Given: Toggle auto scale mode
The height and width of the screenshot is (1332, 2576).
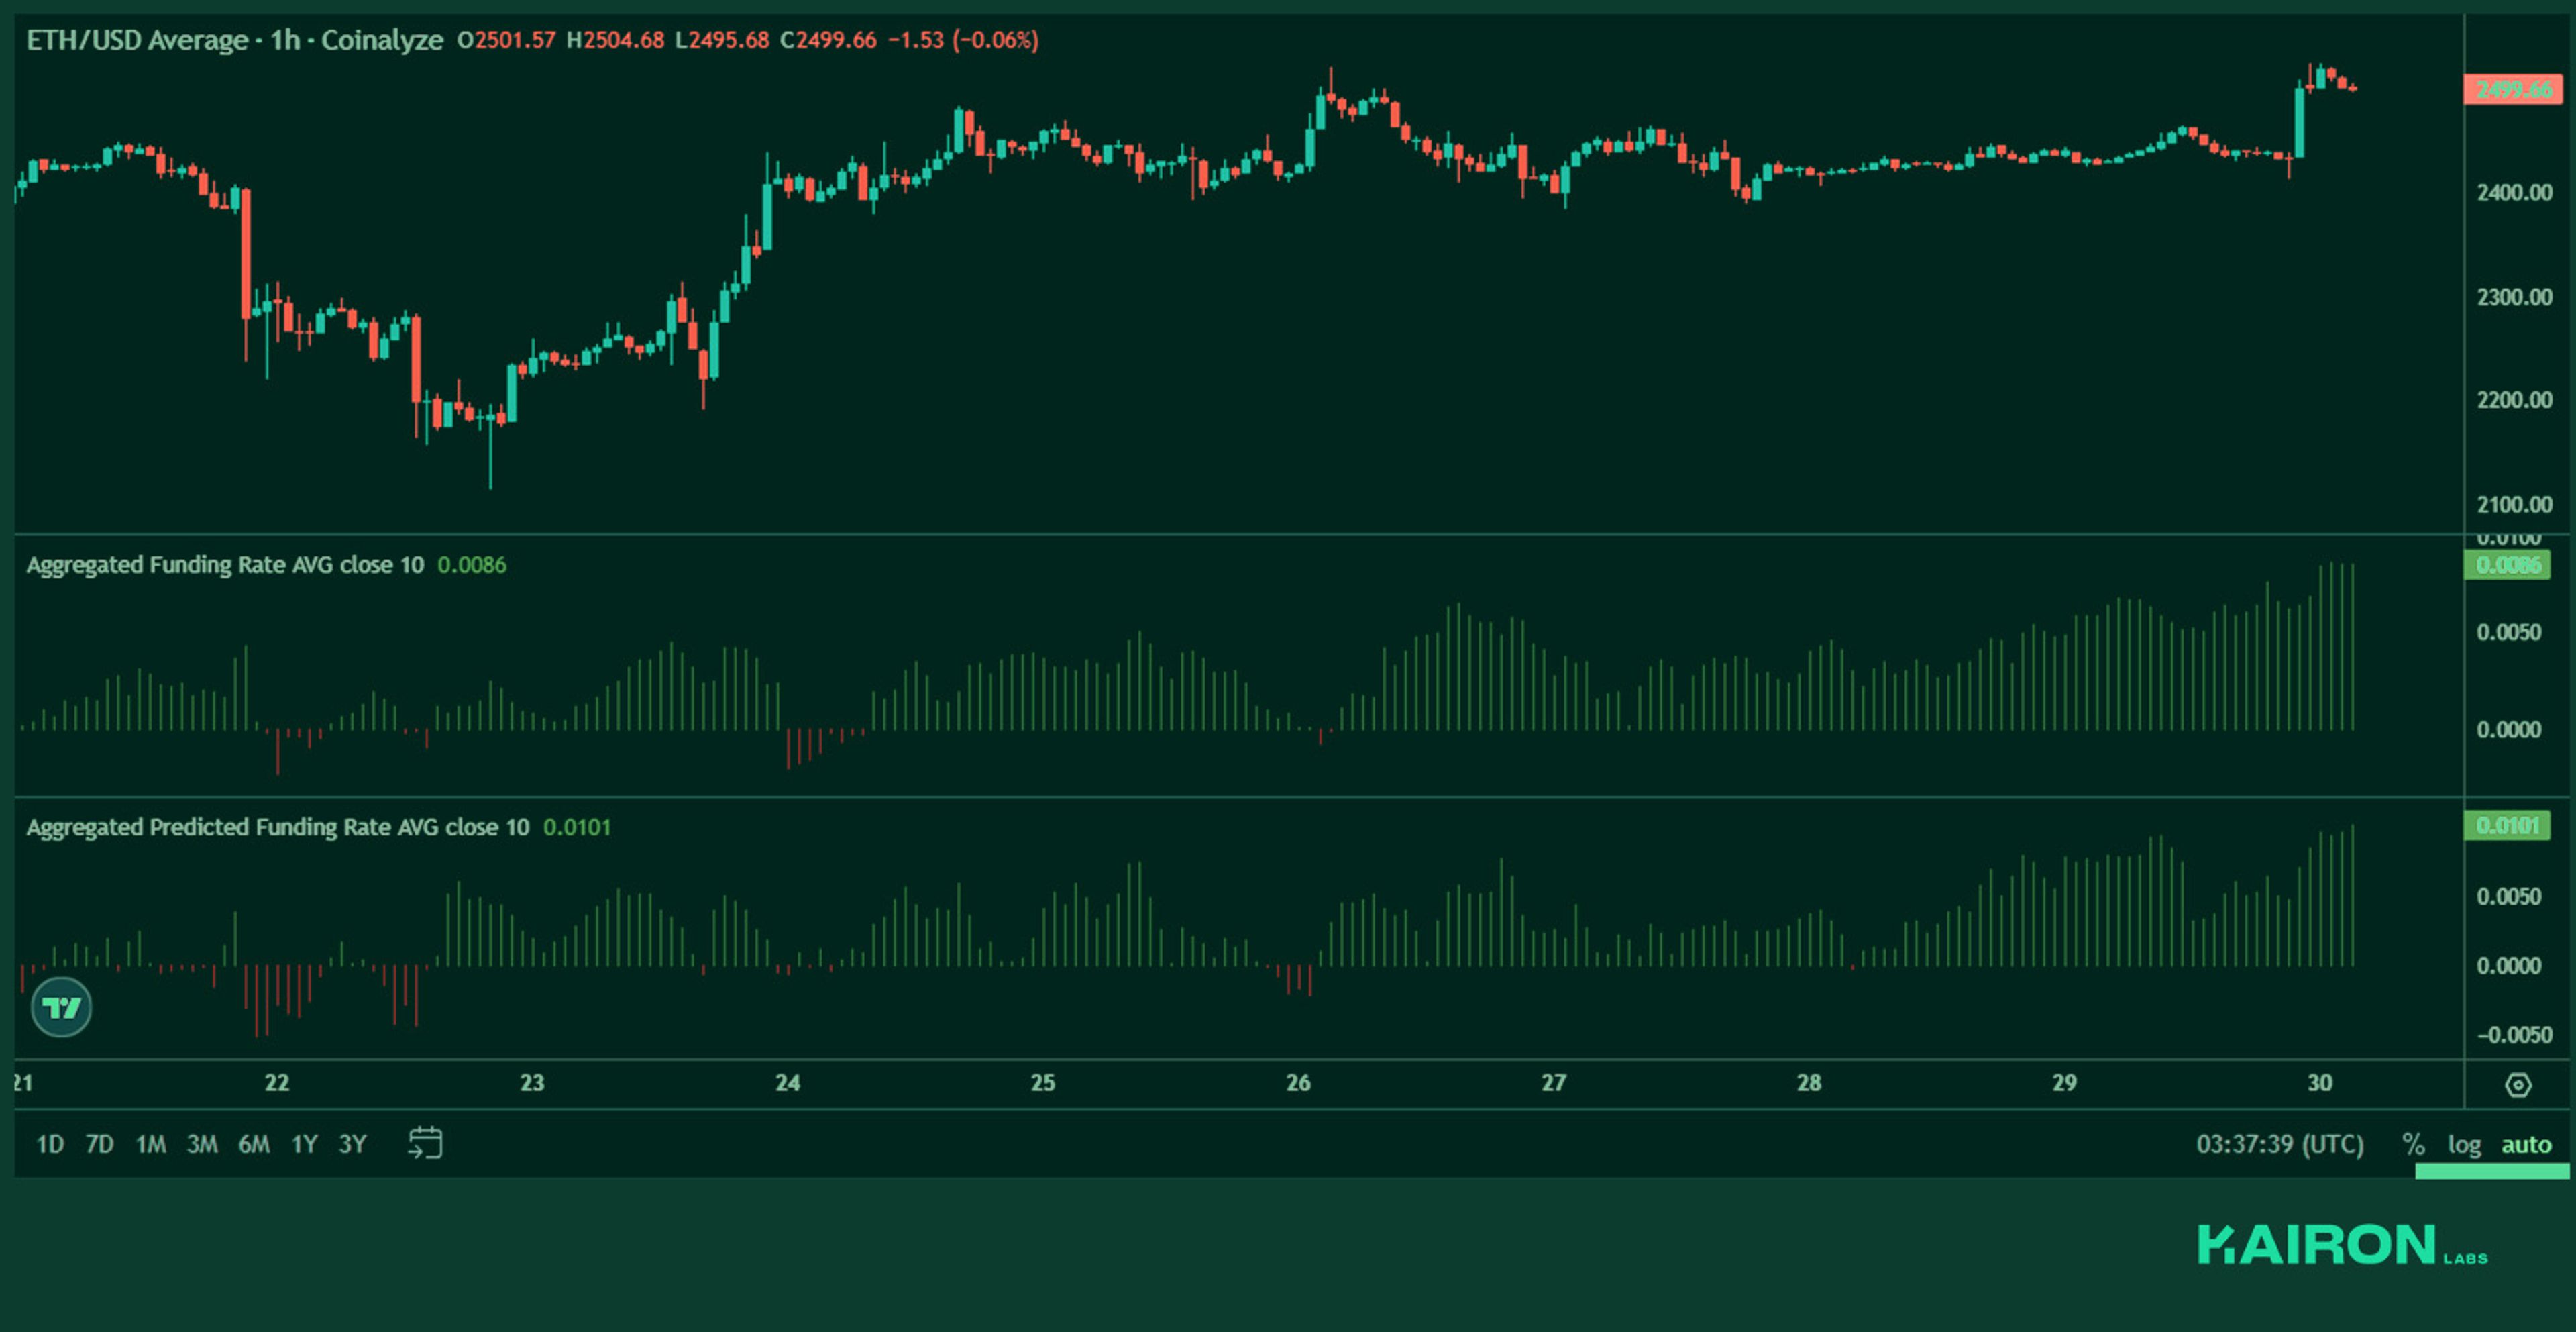Looking at the screenshot, I should click(2526, 1144).
